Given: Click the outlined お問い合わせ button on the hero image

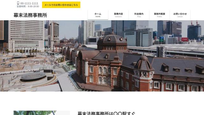Looking at the screenshot, I should coord(26,62).
